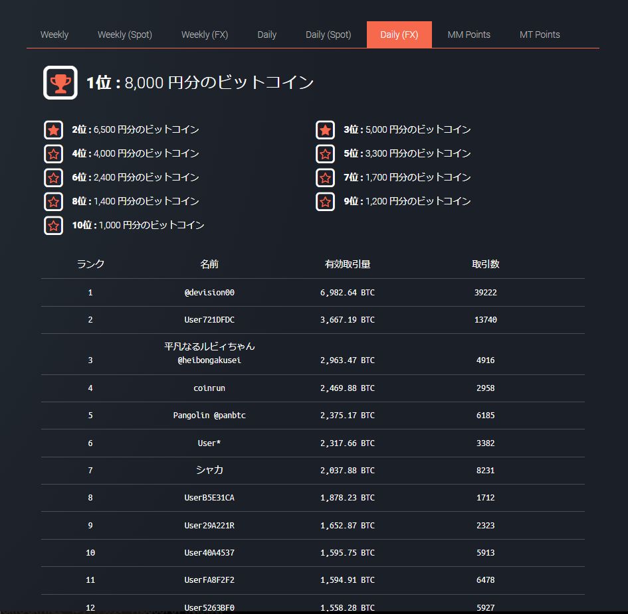Click the star icon beside 4位
This screenshot has height=614, width=628.
point(53,154)
